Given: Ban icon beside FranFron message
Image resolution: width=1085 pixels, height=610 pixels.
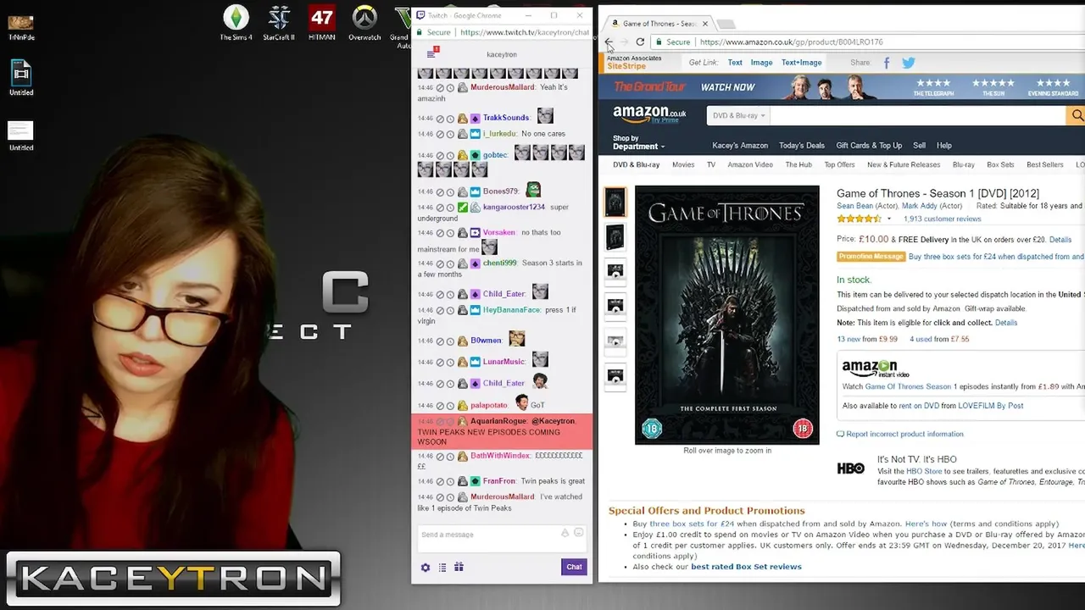Looking at the screenshot, I should 440,481.
